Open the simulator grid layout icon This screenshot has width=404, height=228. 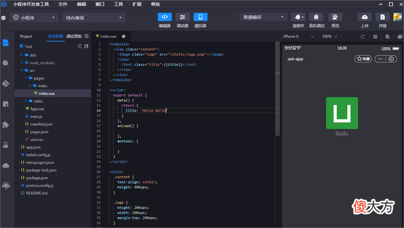coord(375,37)
